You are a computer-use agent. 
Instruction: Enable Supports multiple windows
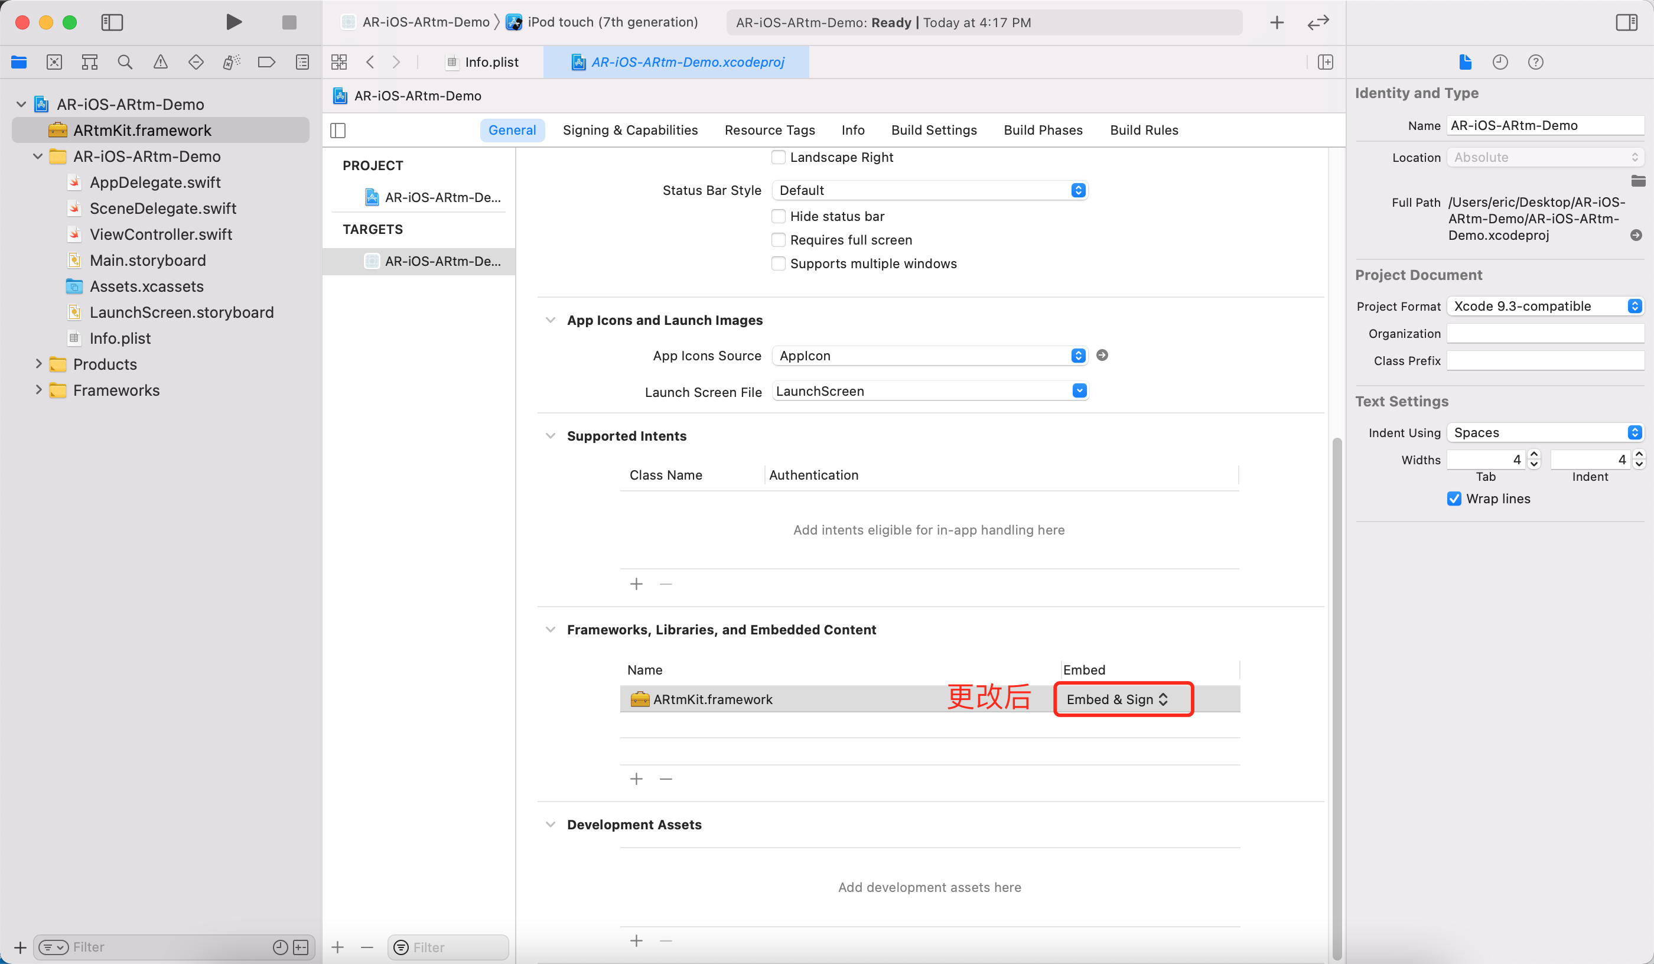click(x=779, y=264)
